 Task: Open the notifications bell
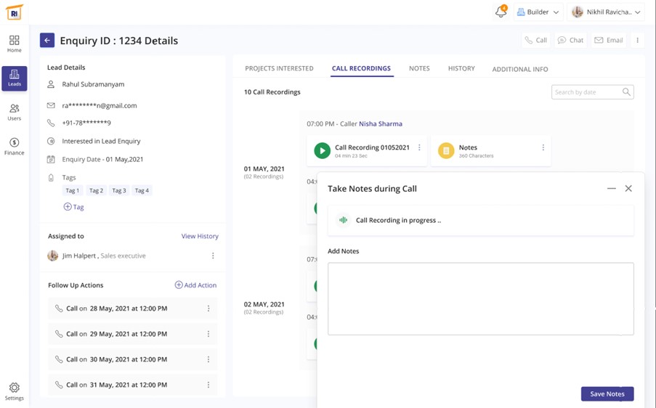click(501, 12)
